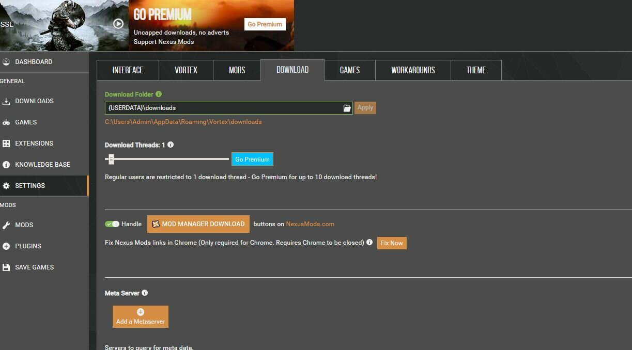The width and height of the screenshot is (632, 350).
Task: Click Apply next to the download folder
Action: tap(365, 108)
